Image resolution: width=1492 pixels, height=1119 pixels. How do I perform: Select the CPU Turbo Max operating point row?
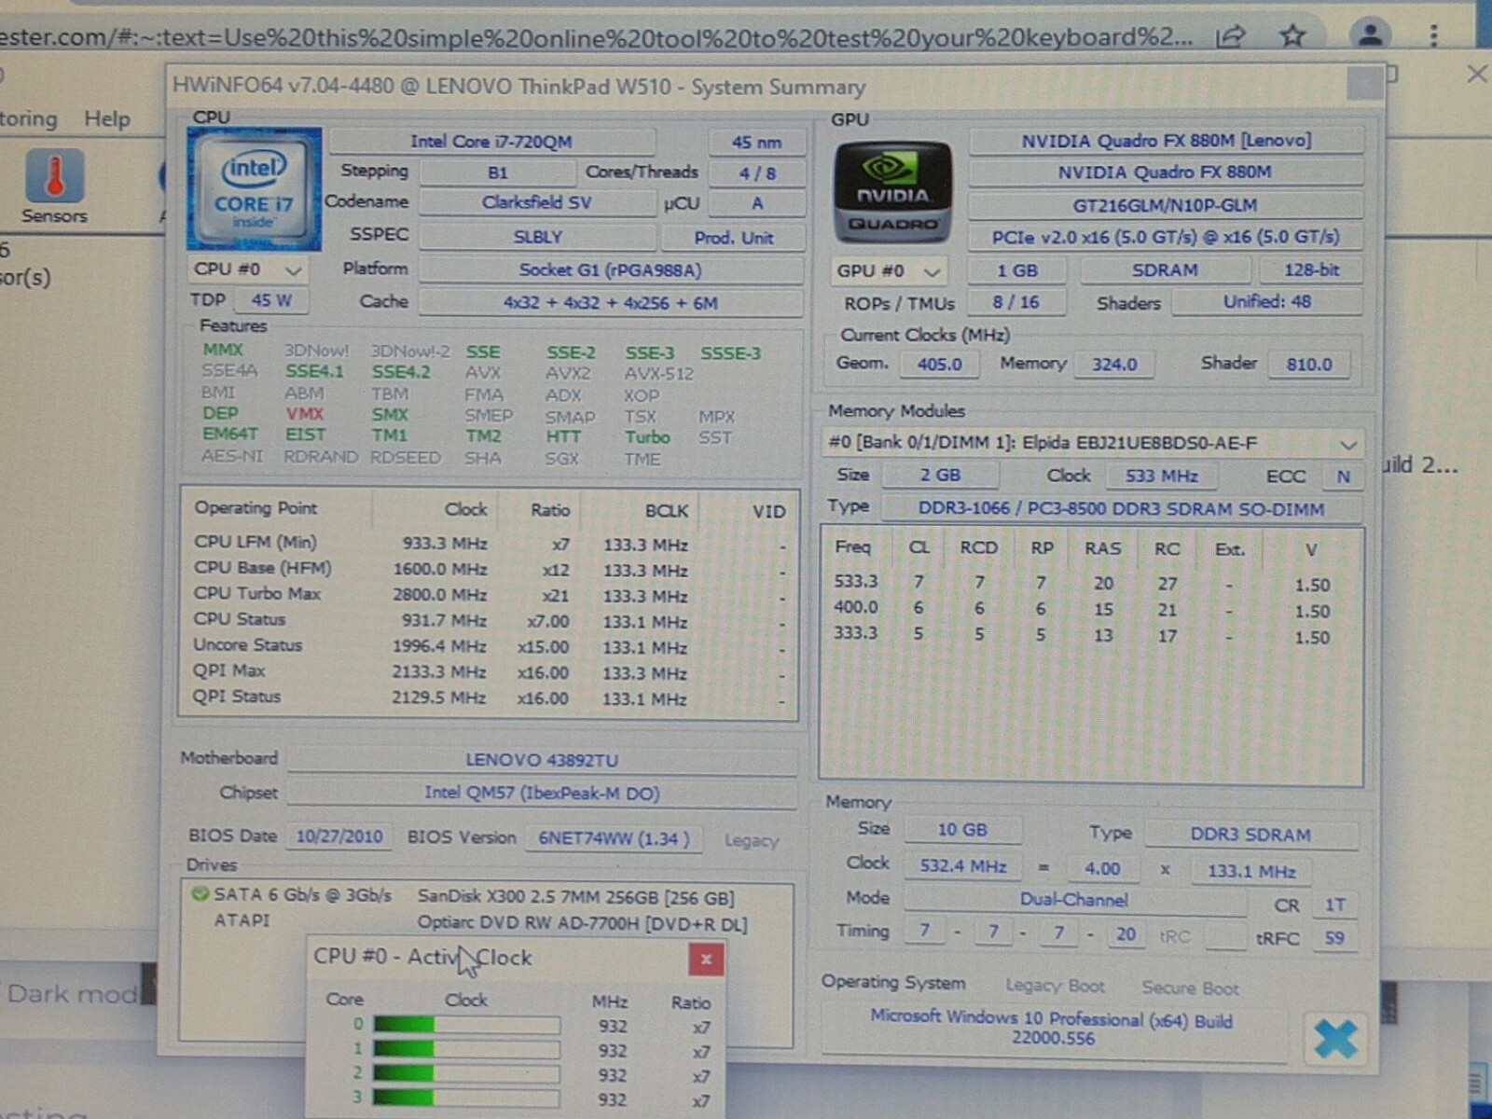click(489, 594)
